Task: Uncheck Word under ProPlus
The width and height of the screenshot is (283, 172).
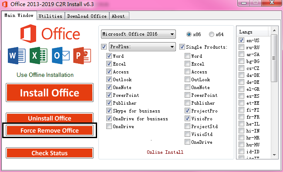Action: [x=109, y=56]
